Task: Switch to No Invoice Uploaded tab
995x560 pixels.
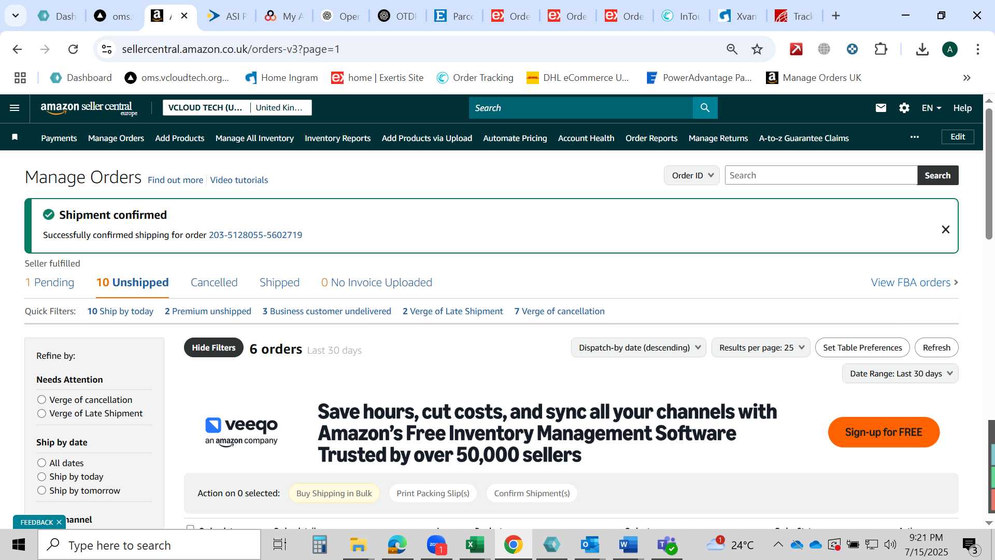Action: (377, 283)
